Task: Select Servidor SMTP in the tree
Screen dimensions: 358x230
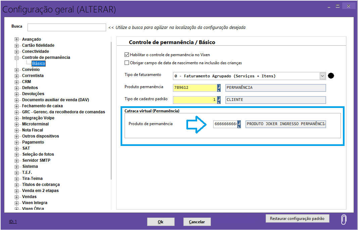Action: coord(36,160)
